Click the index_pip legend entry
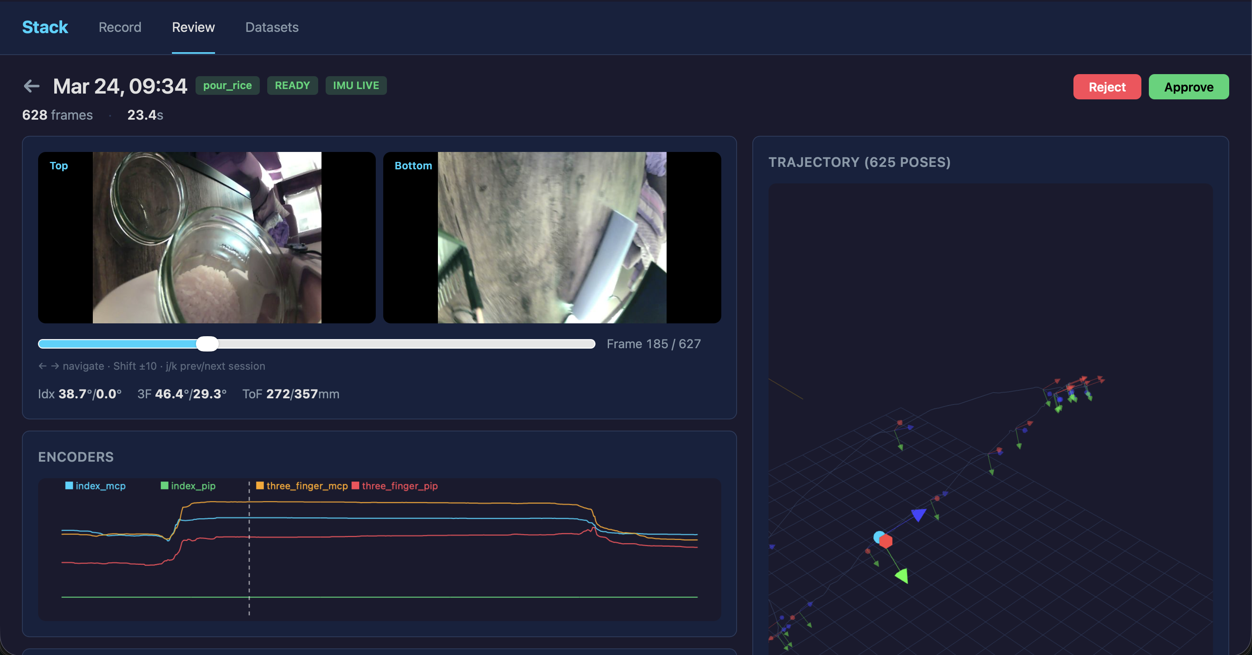1252x655 pixels. coord(188,486)
